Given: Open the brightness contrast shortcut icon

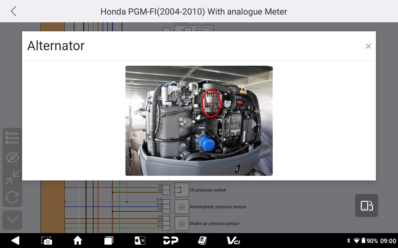Looking at the screenshot, I should 140,241.
